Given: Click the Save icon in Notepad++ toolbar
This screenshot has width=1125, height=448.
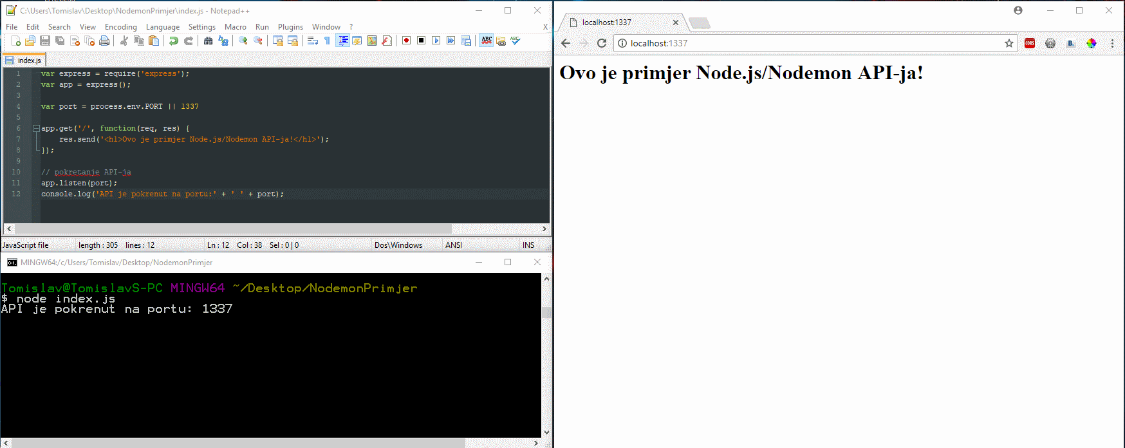Looking at the screenshot, I should click(45, 41).
